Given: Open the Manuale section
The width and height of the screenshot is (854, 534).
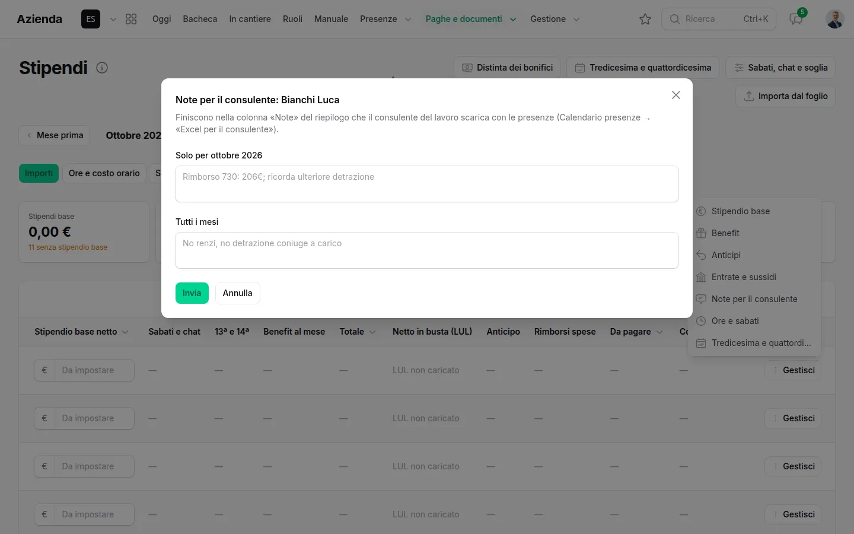Looking at the screenshot, I should pyautogui.click(x=331, y=19).
